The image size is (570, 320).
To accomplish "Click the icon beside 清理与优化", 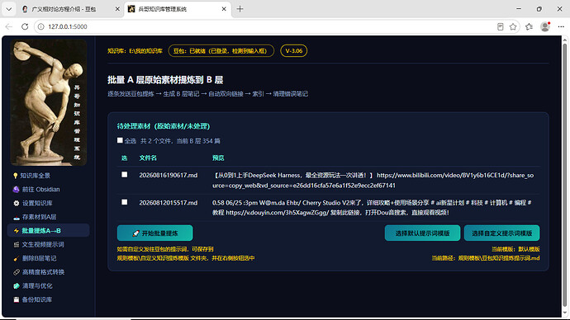I will [x=17, y=286].
